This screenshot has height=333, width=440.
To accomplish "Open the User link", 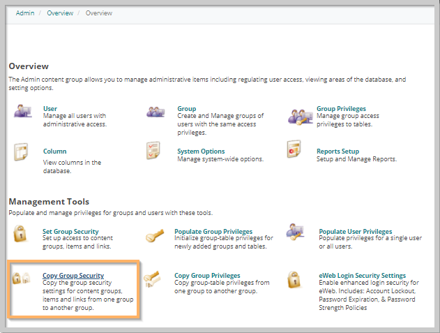I will tap(50, 108).
